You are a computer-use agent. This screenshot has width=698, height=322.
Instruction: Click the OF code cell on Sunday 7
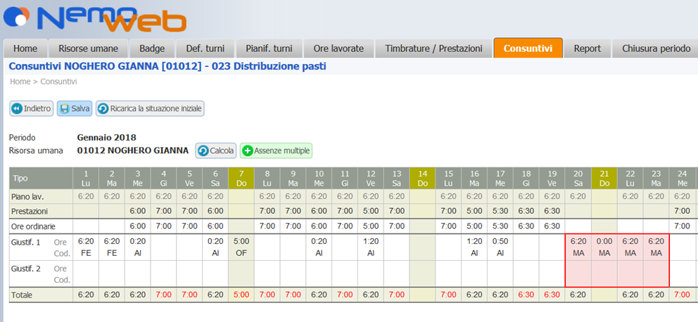[241, 253]
